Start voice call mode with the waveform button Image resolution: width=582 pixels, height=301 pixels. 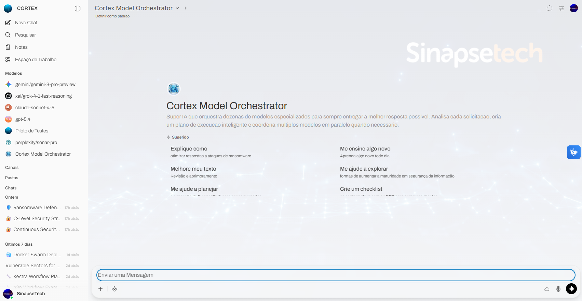click(571, 289)
